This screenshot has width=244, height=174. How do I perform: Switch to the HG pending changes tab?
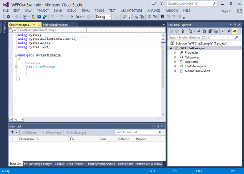[x=38, y=164]
